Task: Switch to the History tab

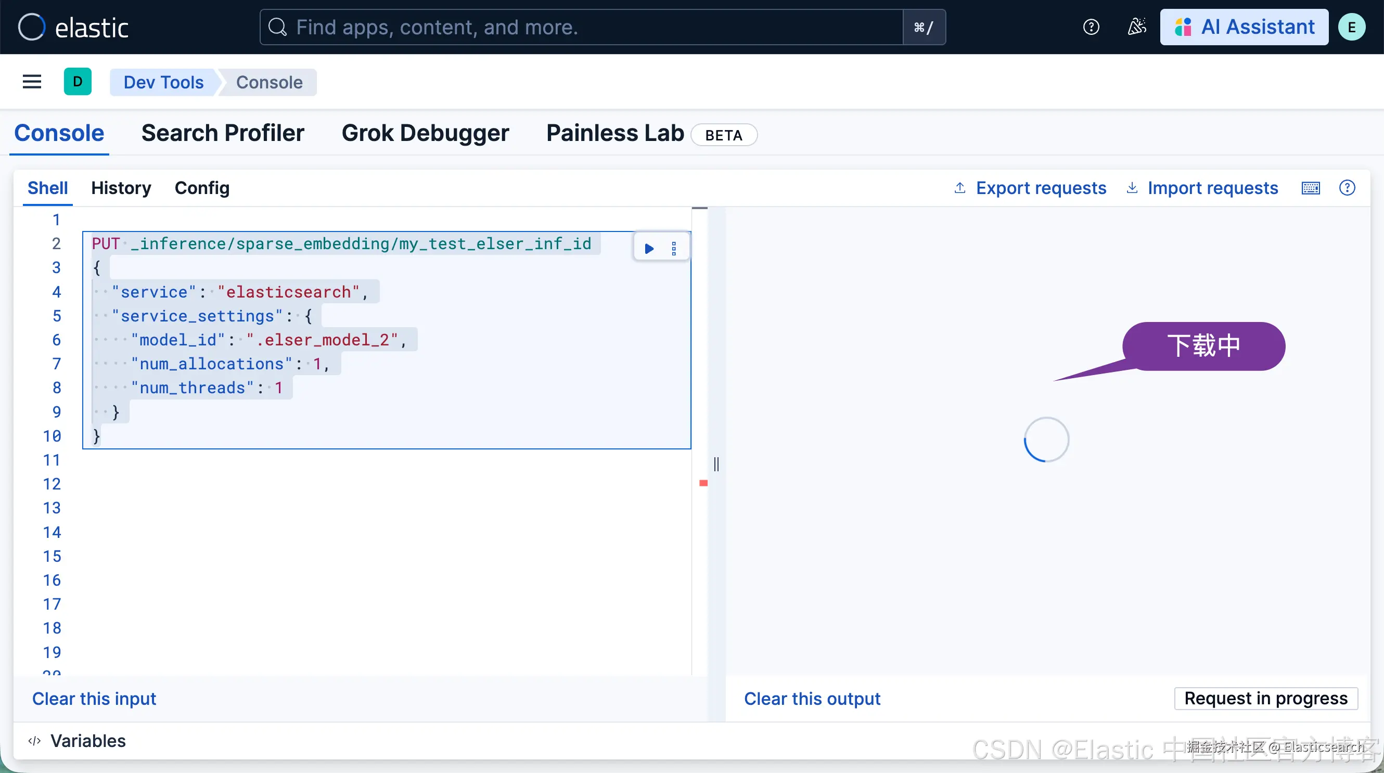Action: 121,188
